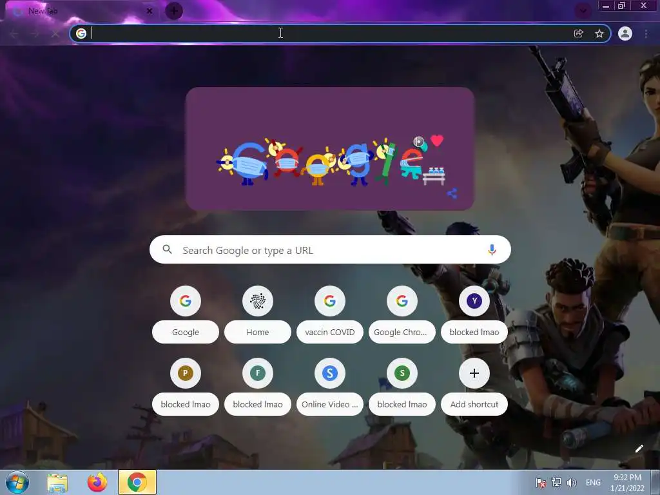Open the tab search dropdown arrow

point(583,11)
